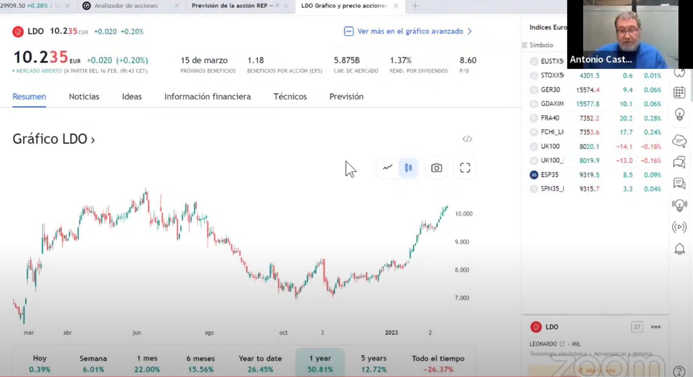Switch chart to line style

[387, 168]
